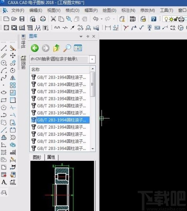187x211 pixels.
Task: Select the surface roughness checkmark tool
Action: coord(141,28)
